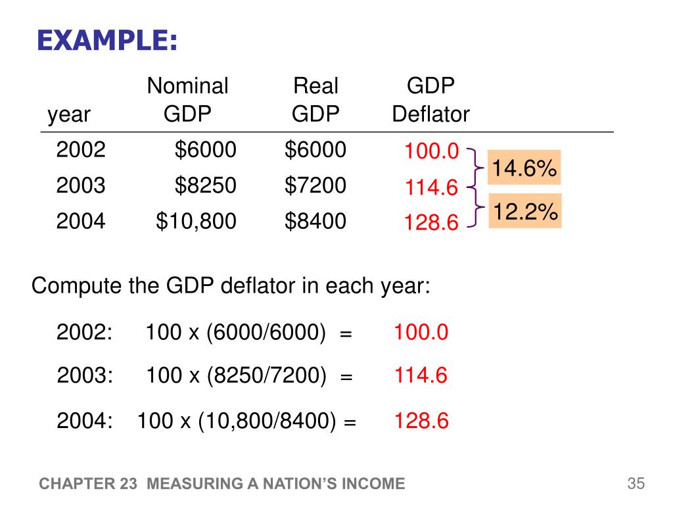This screenshot has width=673, height=505.
Task: Click the GDP Deflator column header
Action: tap(430, 100)
